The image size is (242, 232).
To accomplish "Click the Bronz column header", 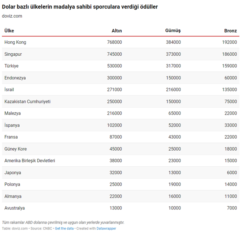I will [x=230, y=31].
